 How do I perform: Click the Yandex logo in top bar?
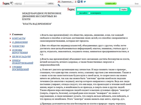coord(6,3)
